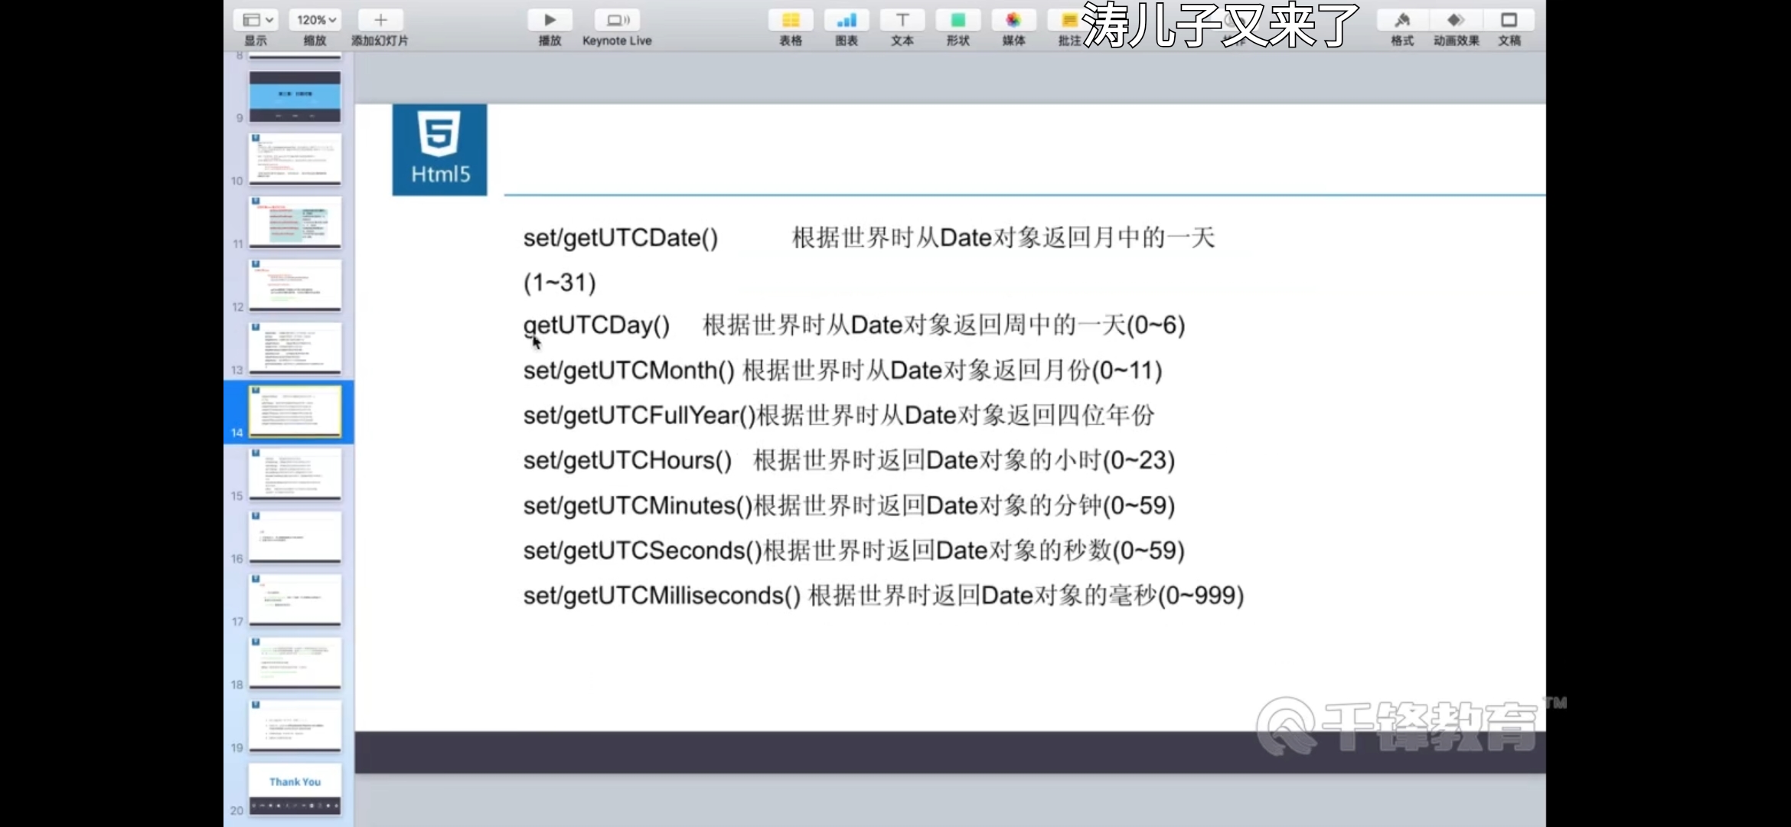The width and height of the screenshot is (1791, 827).
Task: Open the Format 格式 inspector
Action: 1402,21
